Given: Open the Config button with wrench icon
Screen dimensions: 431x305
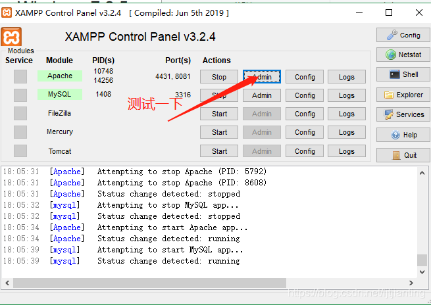Looking at the screenshot, I should coord(403,35).
